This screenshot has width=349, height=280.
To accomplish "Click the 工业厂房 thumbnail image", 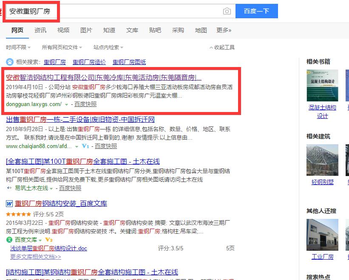I will 322,235.
